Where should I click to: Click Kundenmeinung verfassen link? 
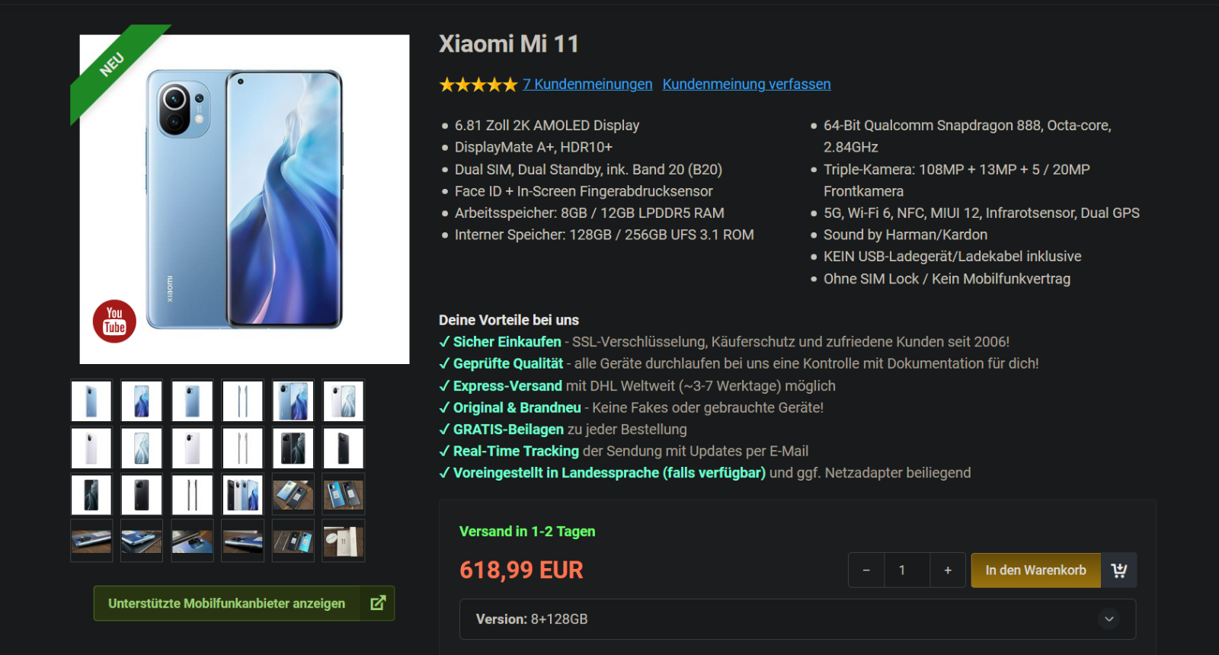click(747, 85)
